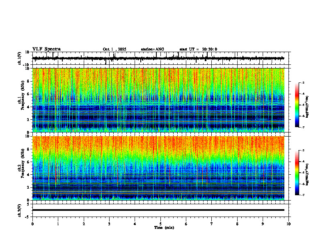Click the ch.1 spectrogram color scale bar
Viewport: 325px width, 251px height.
coord(297,105)
